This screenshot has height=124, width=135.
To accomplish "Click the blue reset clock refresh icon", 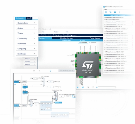I will 50,71.
